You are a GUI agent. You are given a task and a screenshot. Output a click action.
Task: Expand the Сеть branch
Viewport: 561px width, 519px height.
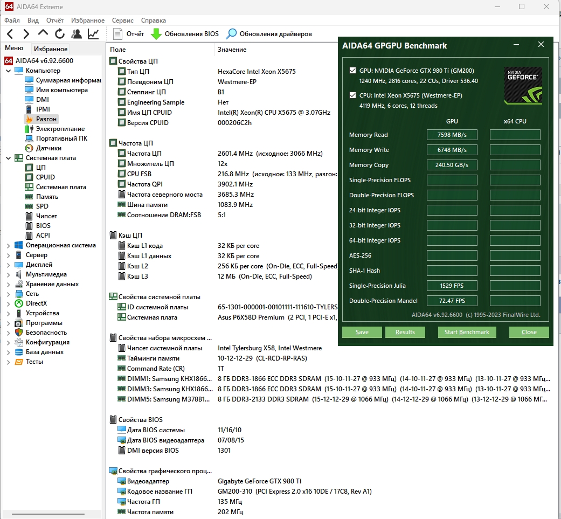tap(8, 294)
